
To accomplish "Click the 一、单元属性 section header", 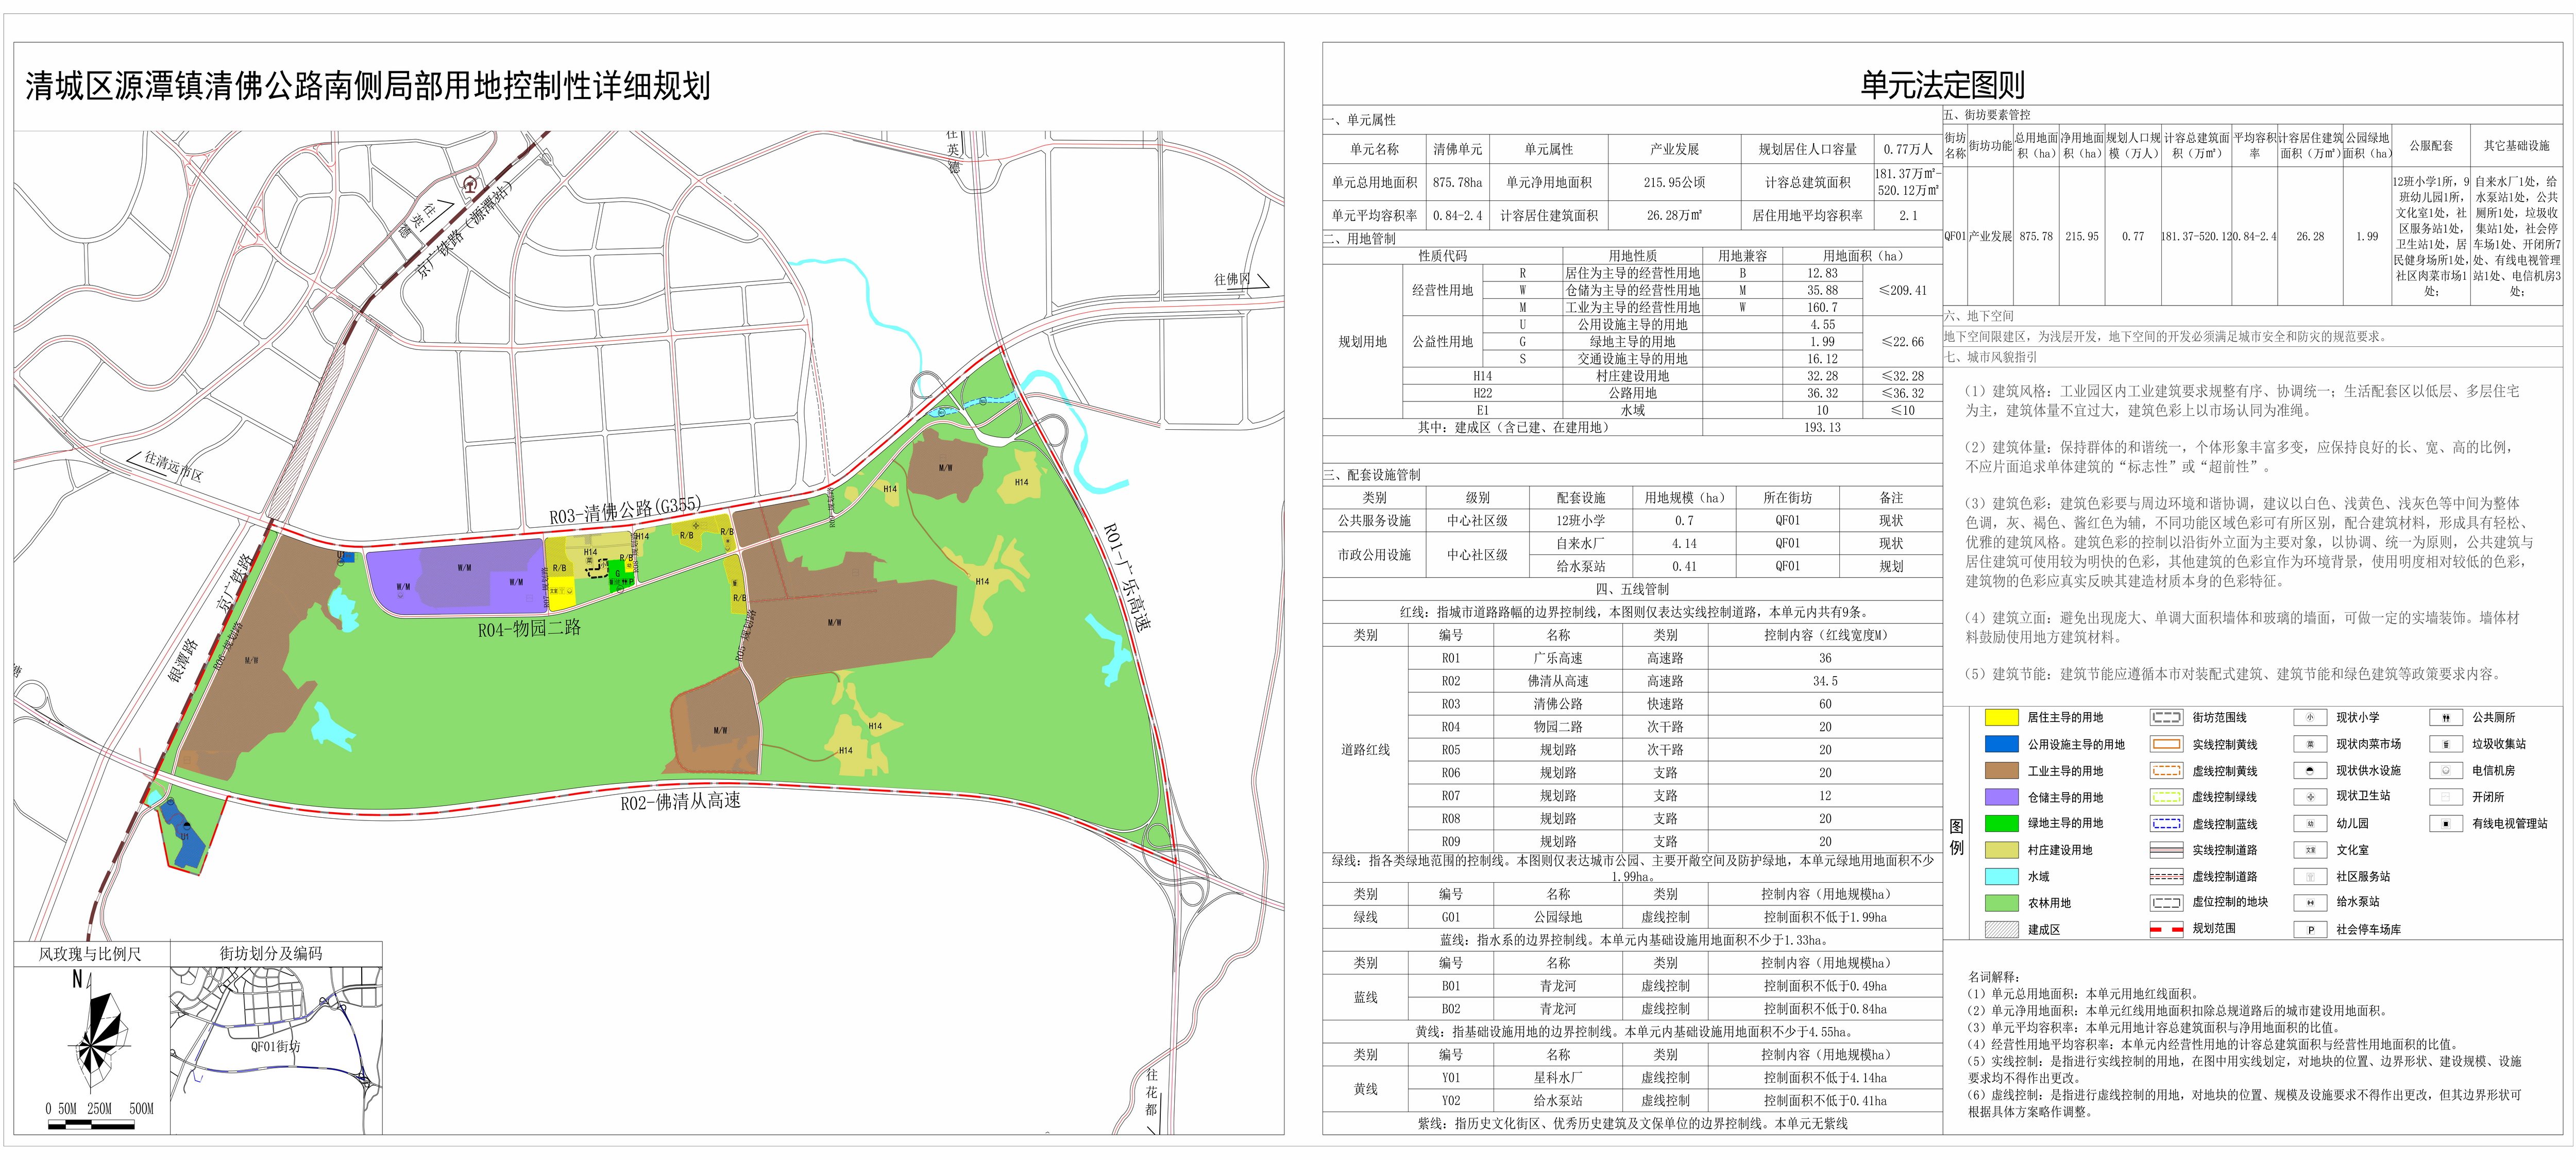I will coord(1361,120).
